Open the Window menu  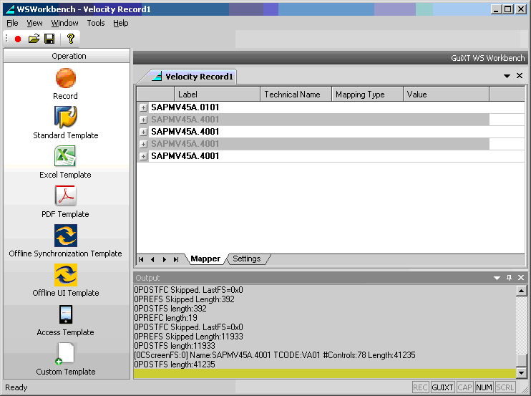pos(64,23)
